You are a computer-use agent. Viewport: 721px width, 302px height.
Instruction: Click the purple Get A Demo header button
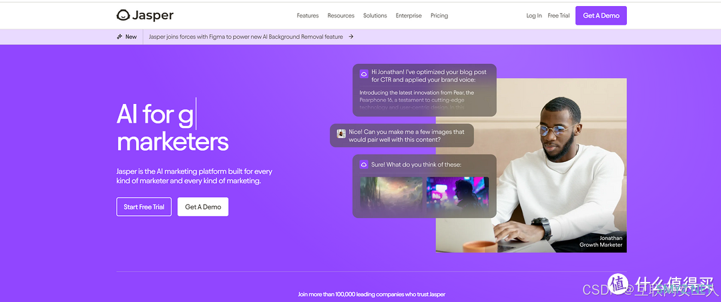click(x=601, y=15)
